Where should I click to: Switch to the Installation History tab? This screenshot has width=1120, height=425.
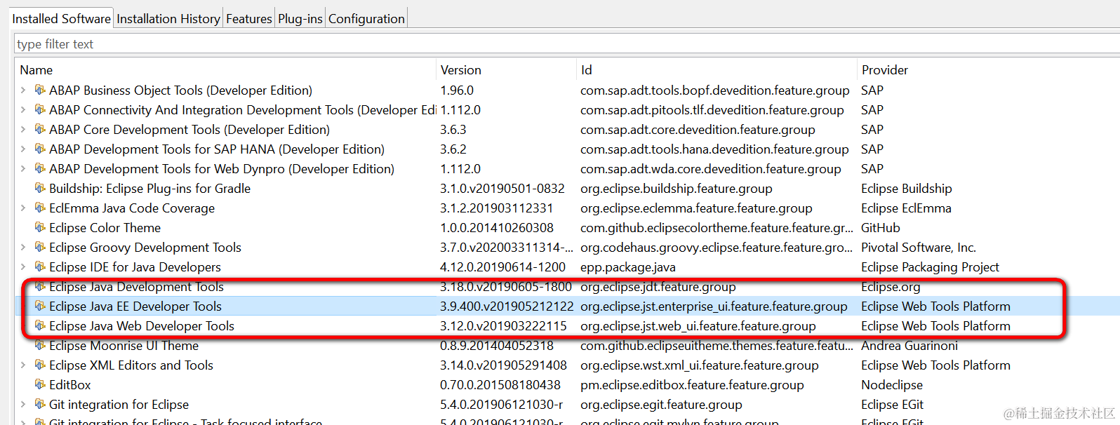coord(168,19)
